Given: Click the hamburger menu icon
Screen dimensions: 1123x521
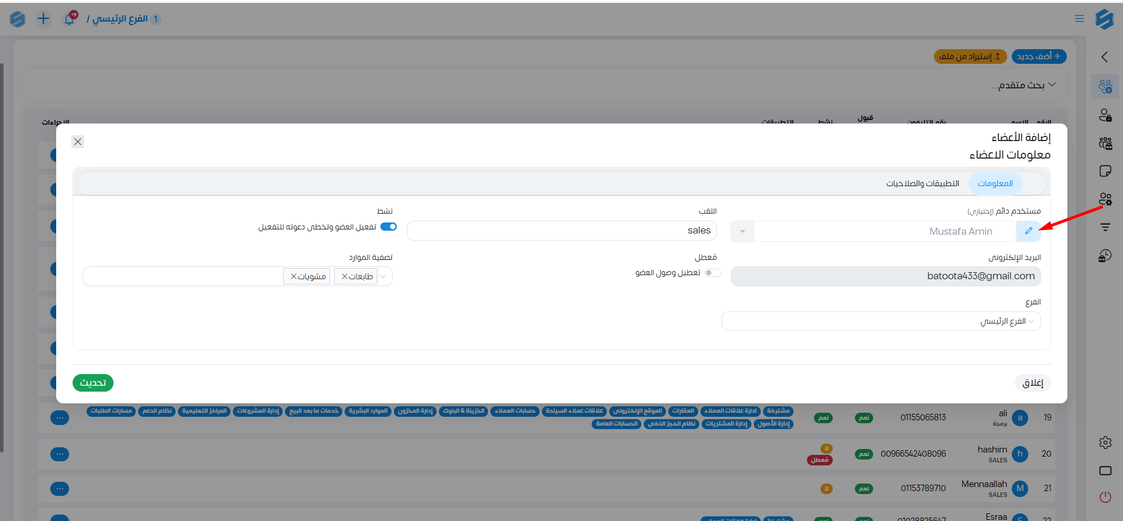Looking at the screenshot, I should pyautogui.click(x=1079, y=19).
